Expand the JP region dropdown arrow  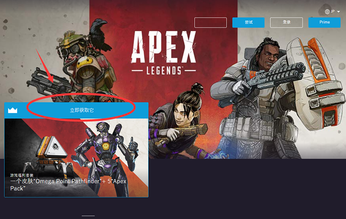[339, 12]
